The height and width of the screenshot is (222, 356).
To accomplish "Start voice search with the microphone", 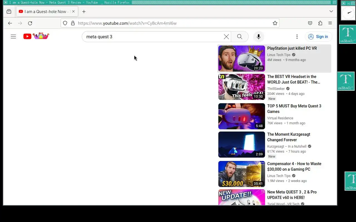I will coord(259,37).
